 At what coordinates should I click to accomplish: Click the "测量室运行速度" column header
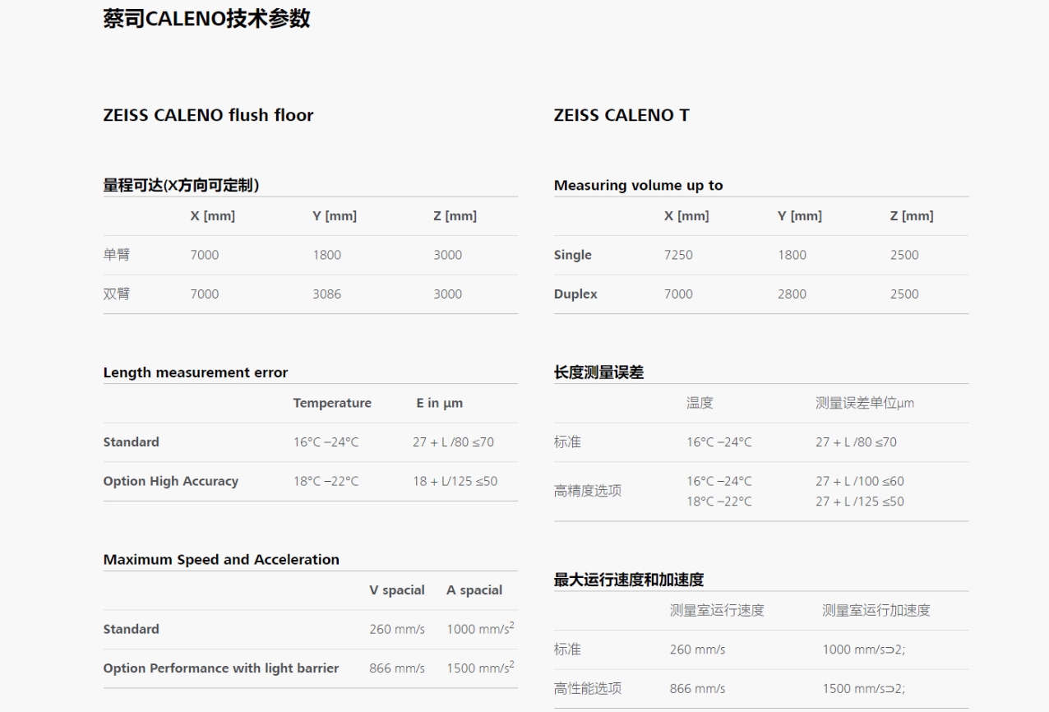point(718,611)
